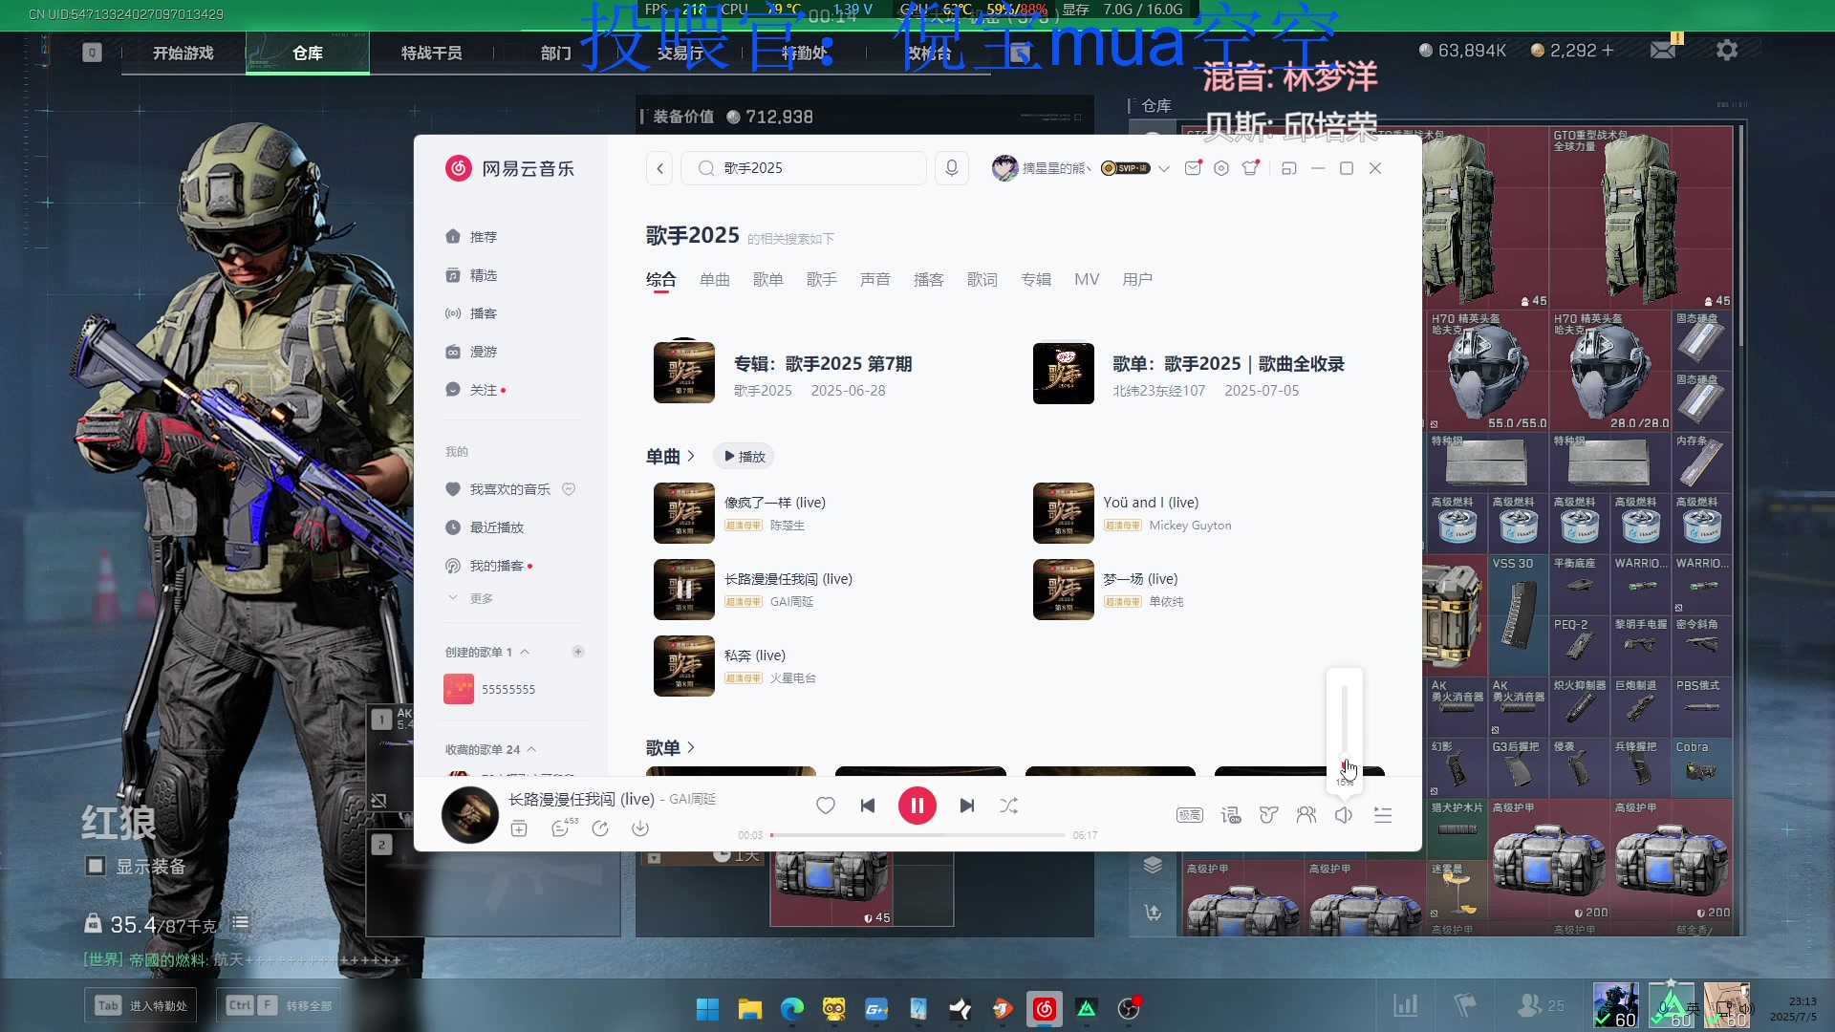Switch to the 歌单 search tab
The width and height of the screenshot is (1835, 1032).
pos(768,279)
